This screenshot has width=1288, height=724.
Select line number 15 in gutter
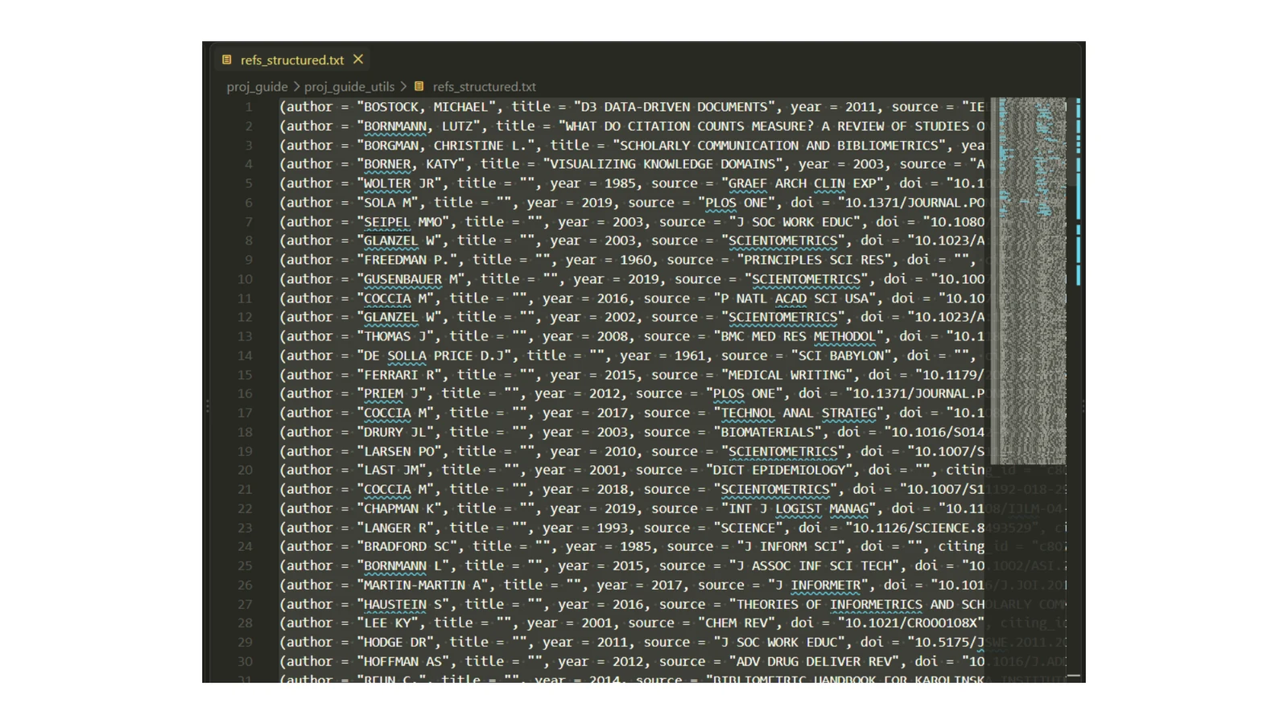point(245,375)
